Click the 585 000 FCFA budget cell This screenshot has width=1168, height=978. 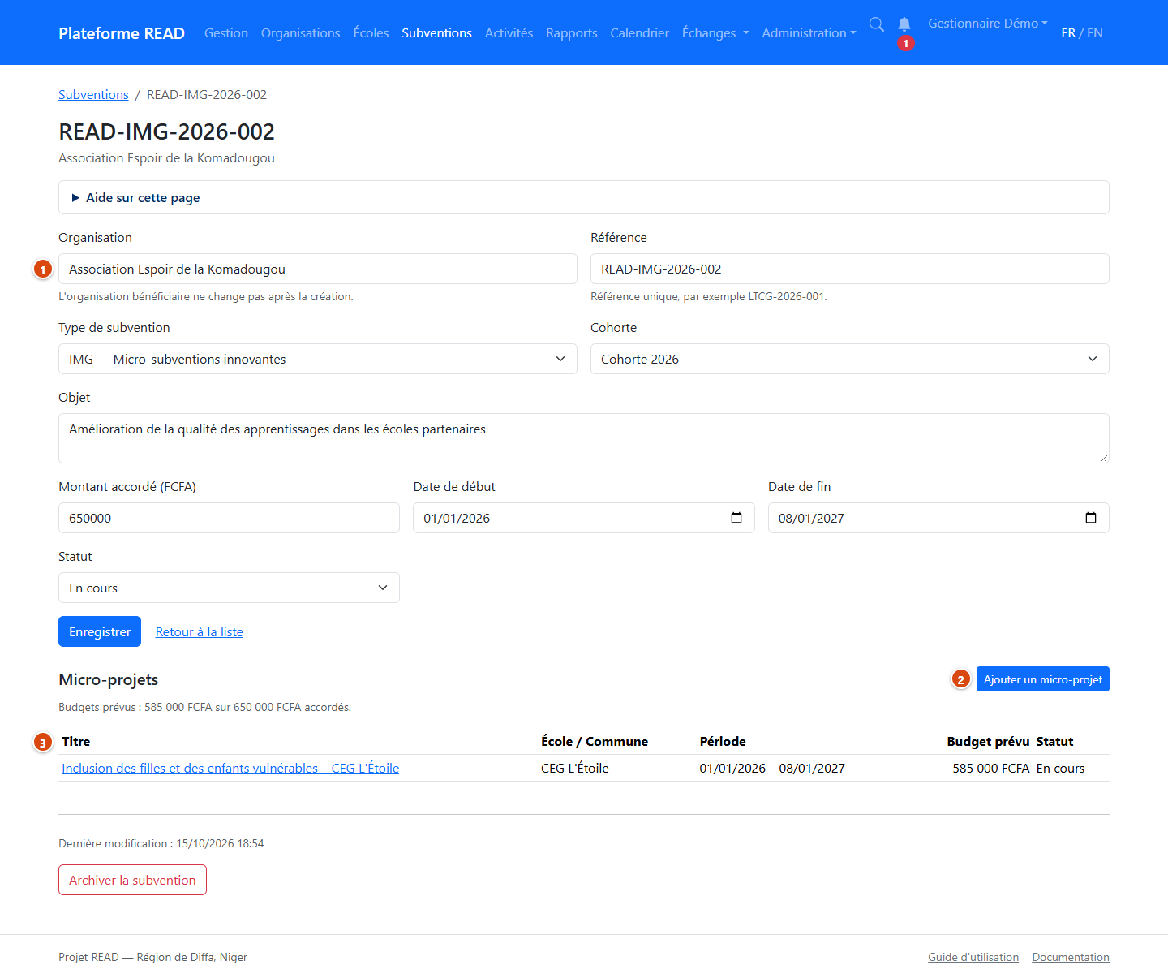pyautogui.click(x=991, y=768)
